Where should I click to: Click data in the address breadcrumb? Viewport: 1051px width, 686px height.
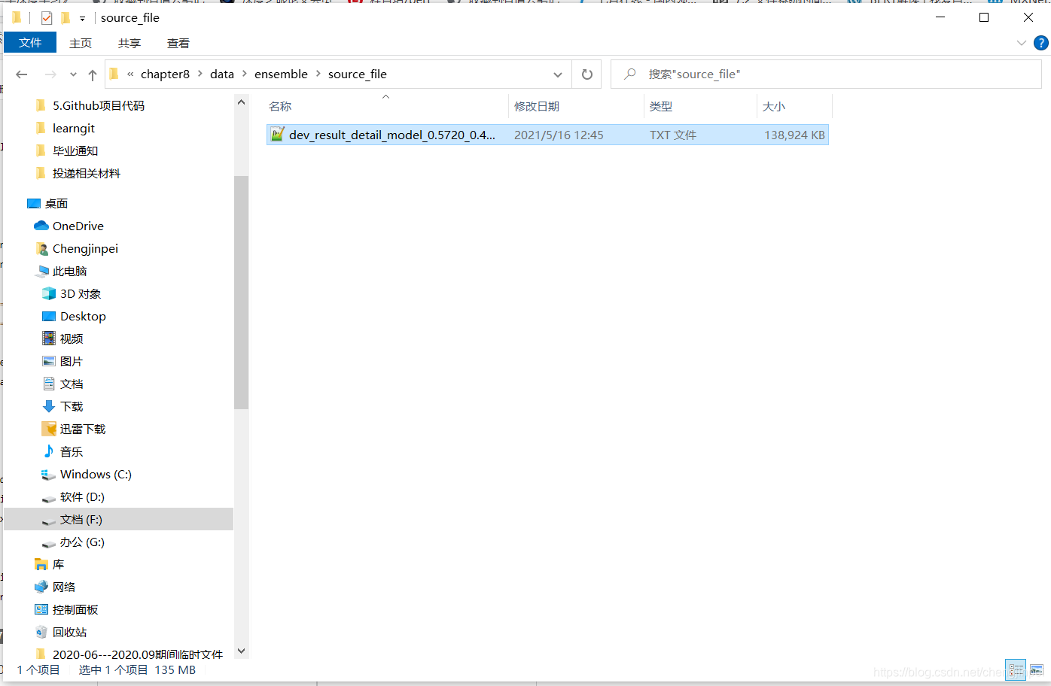[222, 74]
